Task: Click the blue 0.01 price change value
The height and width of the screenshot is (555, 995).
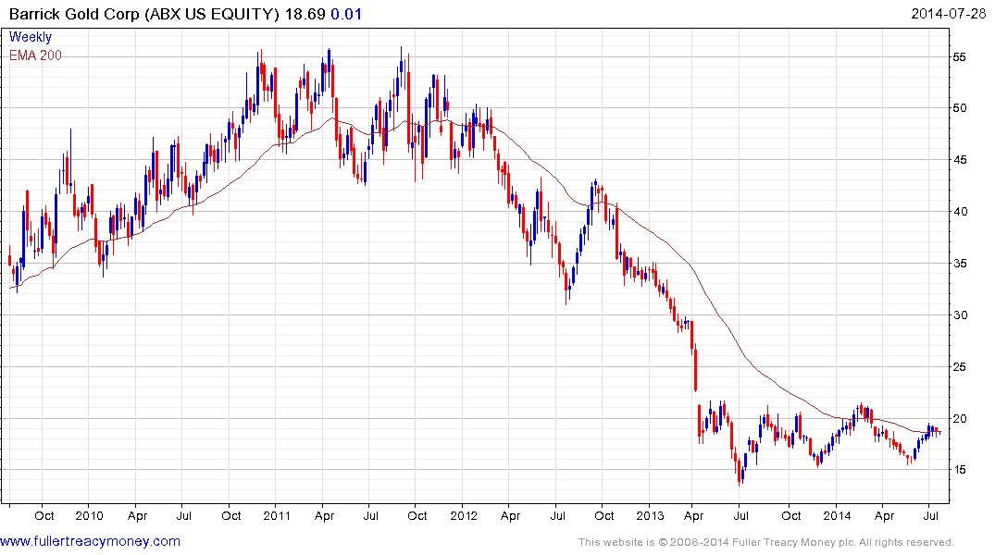Action: [346, 14]
